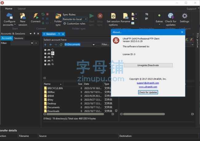Image resolution: width=200 pixels, height=141 pixels.
Task: Expand the F: drive node
Action: tap(45, 61)
